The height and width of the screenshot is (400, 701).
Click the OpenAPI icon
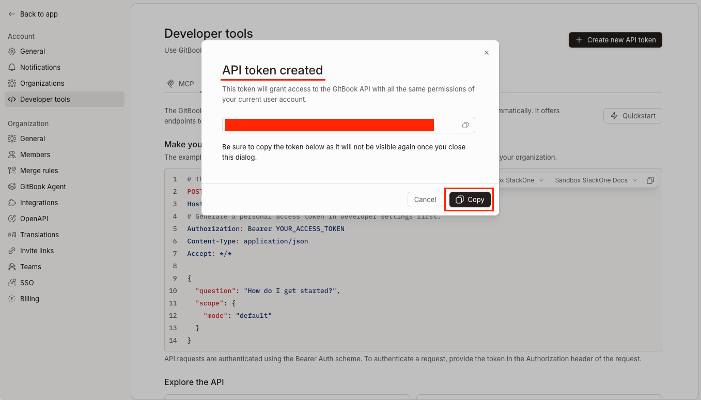(12, 219)
